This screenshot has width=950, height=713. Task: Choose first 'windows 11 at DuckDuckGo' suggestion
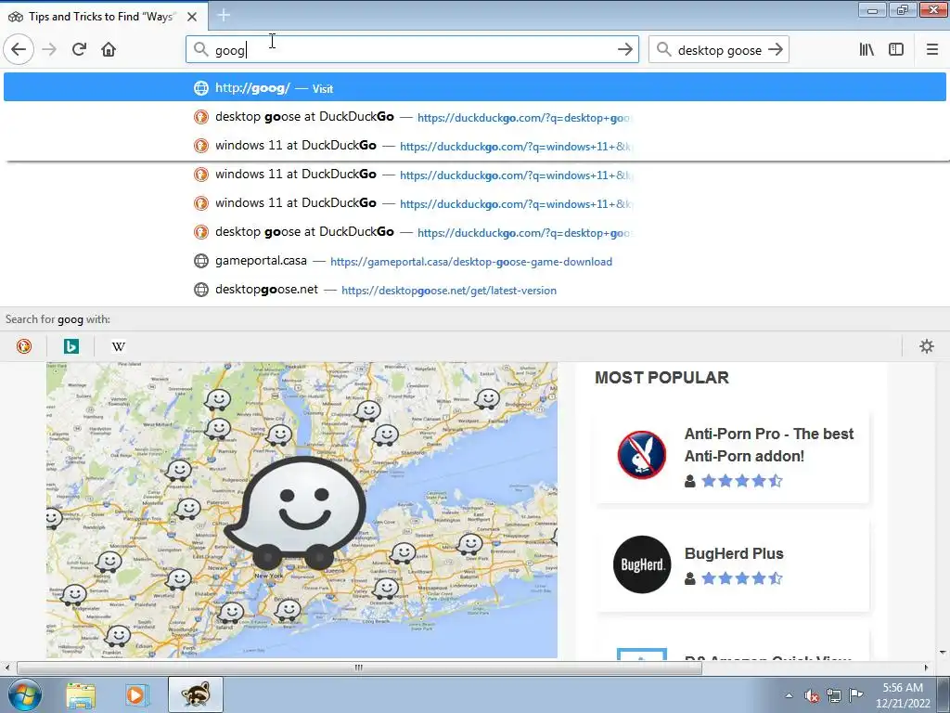(475, 146)
